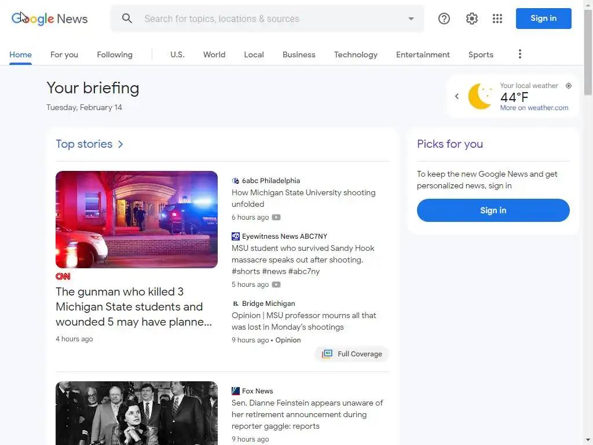This screenshot has height=445, width=593.
Task: Click the Opinion label after 9 hours ago
Action: tap(288, 340)
